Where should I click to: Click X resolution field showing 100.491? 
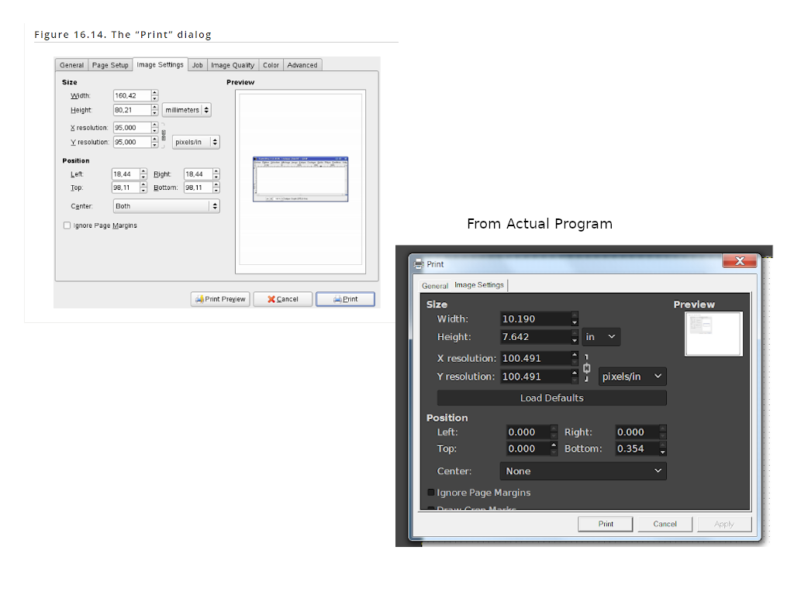click(x=535, y=358)
